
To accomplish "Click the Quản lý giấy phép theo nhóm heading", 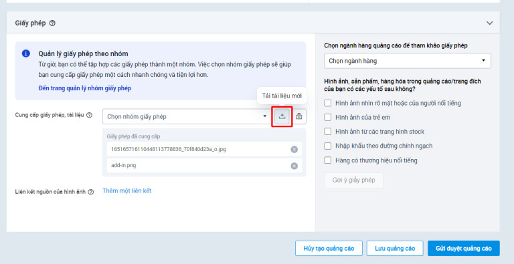I will [83, 53].
